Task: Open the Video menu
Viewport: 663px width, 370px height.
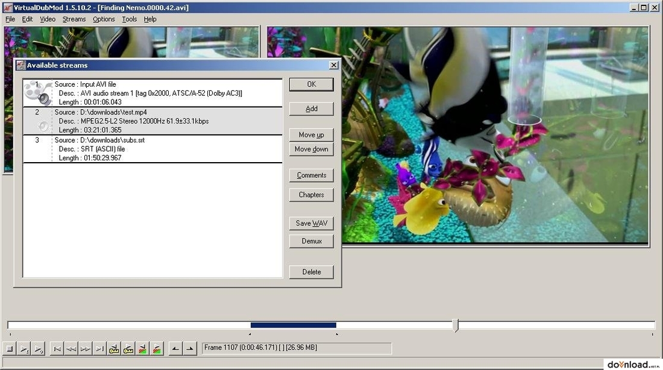Action: click(x=48, y=19)
